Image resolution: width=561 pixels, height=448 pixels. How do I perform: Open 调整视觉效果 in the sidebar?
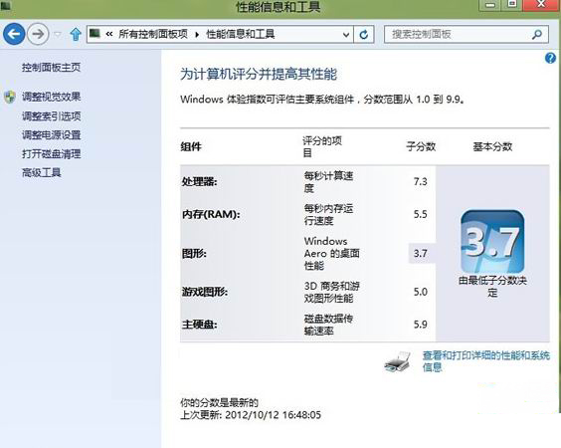click(x=51, y=97)
